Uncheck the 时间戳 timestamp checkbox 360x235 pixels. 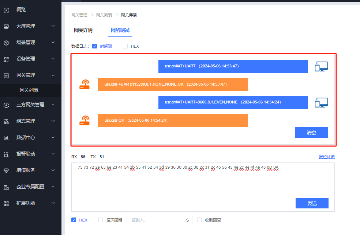pyautogui.click(x=94, y=46)
